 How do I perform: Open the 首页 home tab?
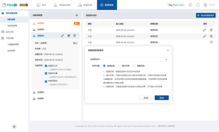coord(41,5)
